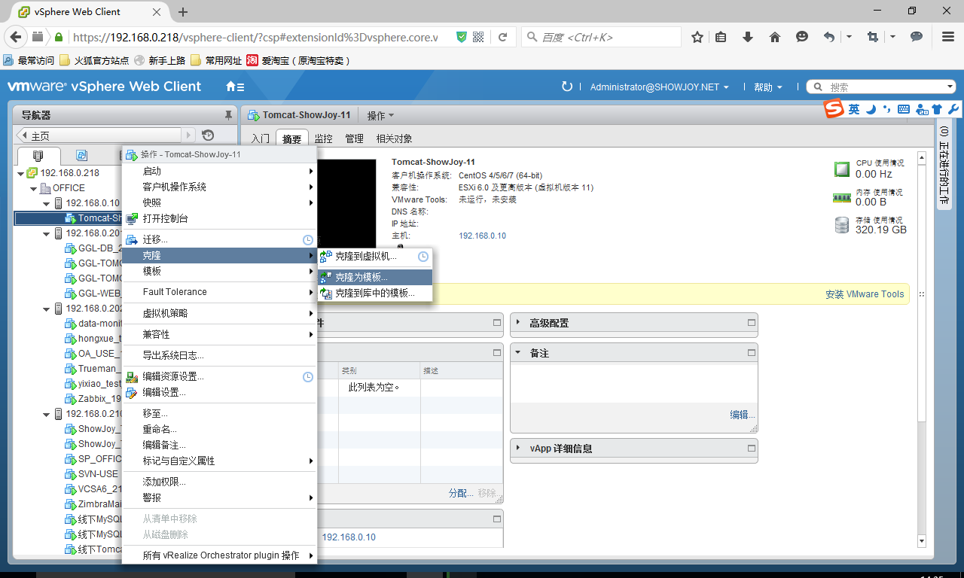Viewport: 964px width, 578px height.
Task: Click the QR code icon in address bar
Action: point(478,37)
